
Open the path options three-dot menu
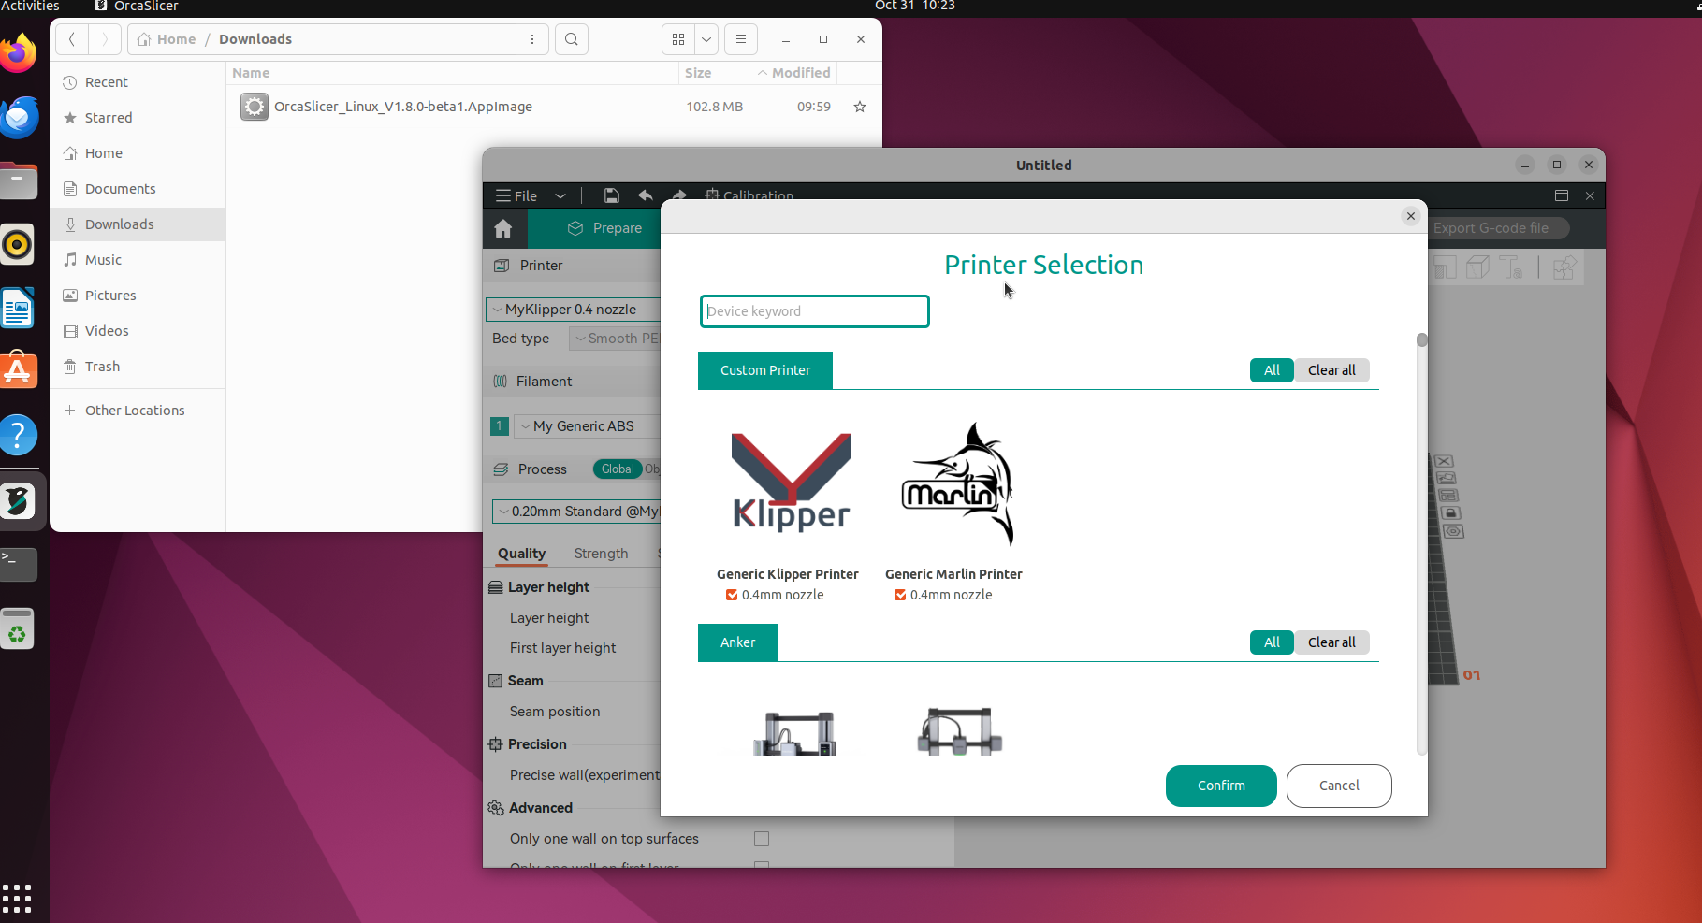532,39
